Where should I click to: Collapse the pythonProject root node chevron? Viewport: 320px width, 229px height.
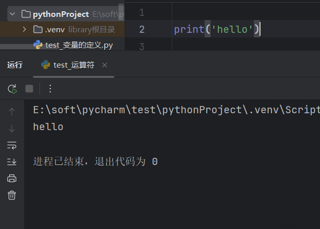[12, 14]
